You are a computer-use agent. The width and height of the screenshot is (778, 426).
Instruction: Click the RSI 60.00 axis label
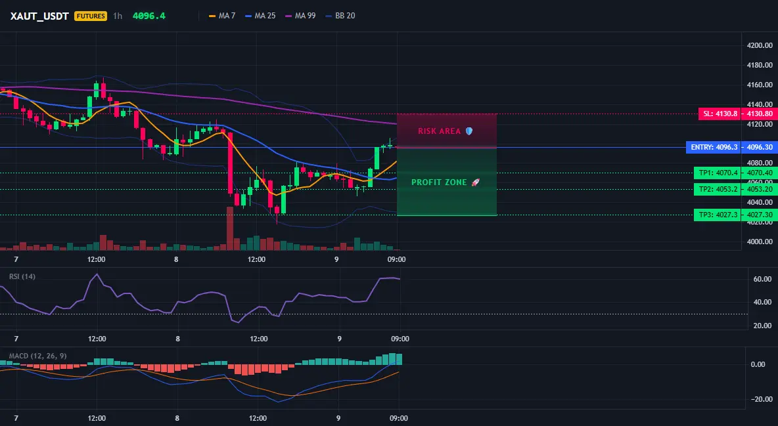(x=762, y=279)
